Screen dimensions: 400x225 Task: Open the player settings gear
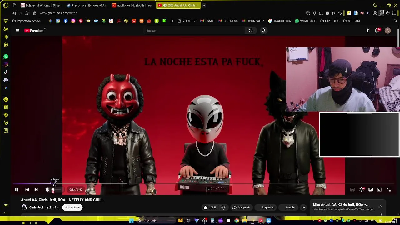(362, 190)
